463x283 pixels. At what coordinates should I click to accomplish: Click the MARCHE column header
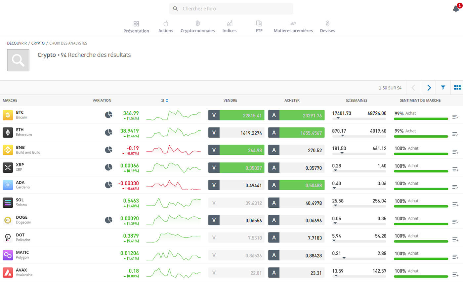point(10,100)
